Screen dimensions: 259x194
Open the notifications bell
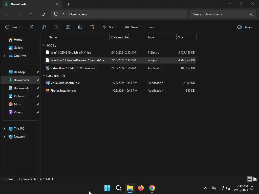point(252,188)
